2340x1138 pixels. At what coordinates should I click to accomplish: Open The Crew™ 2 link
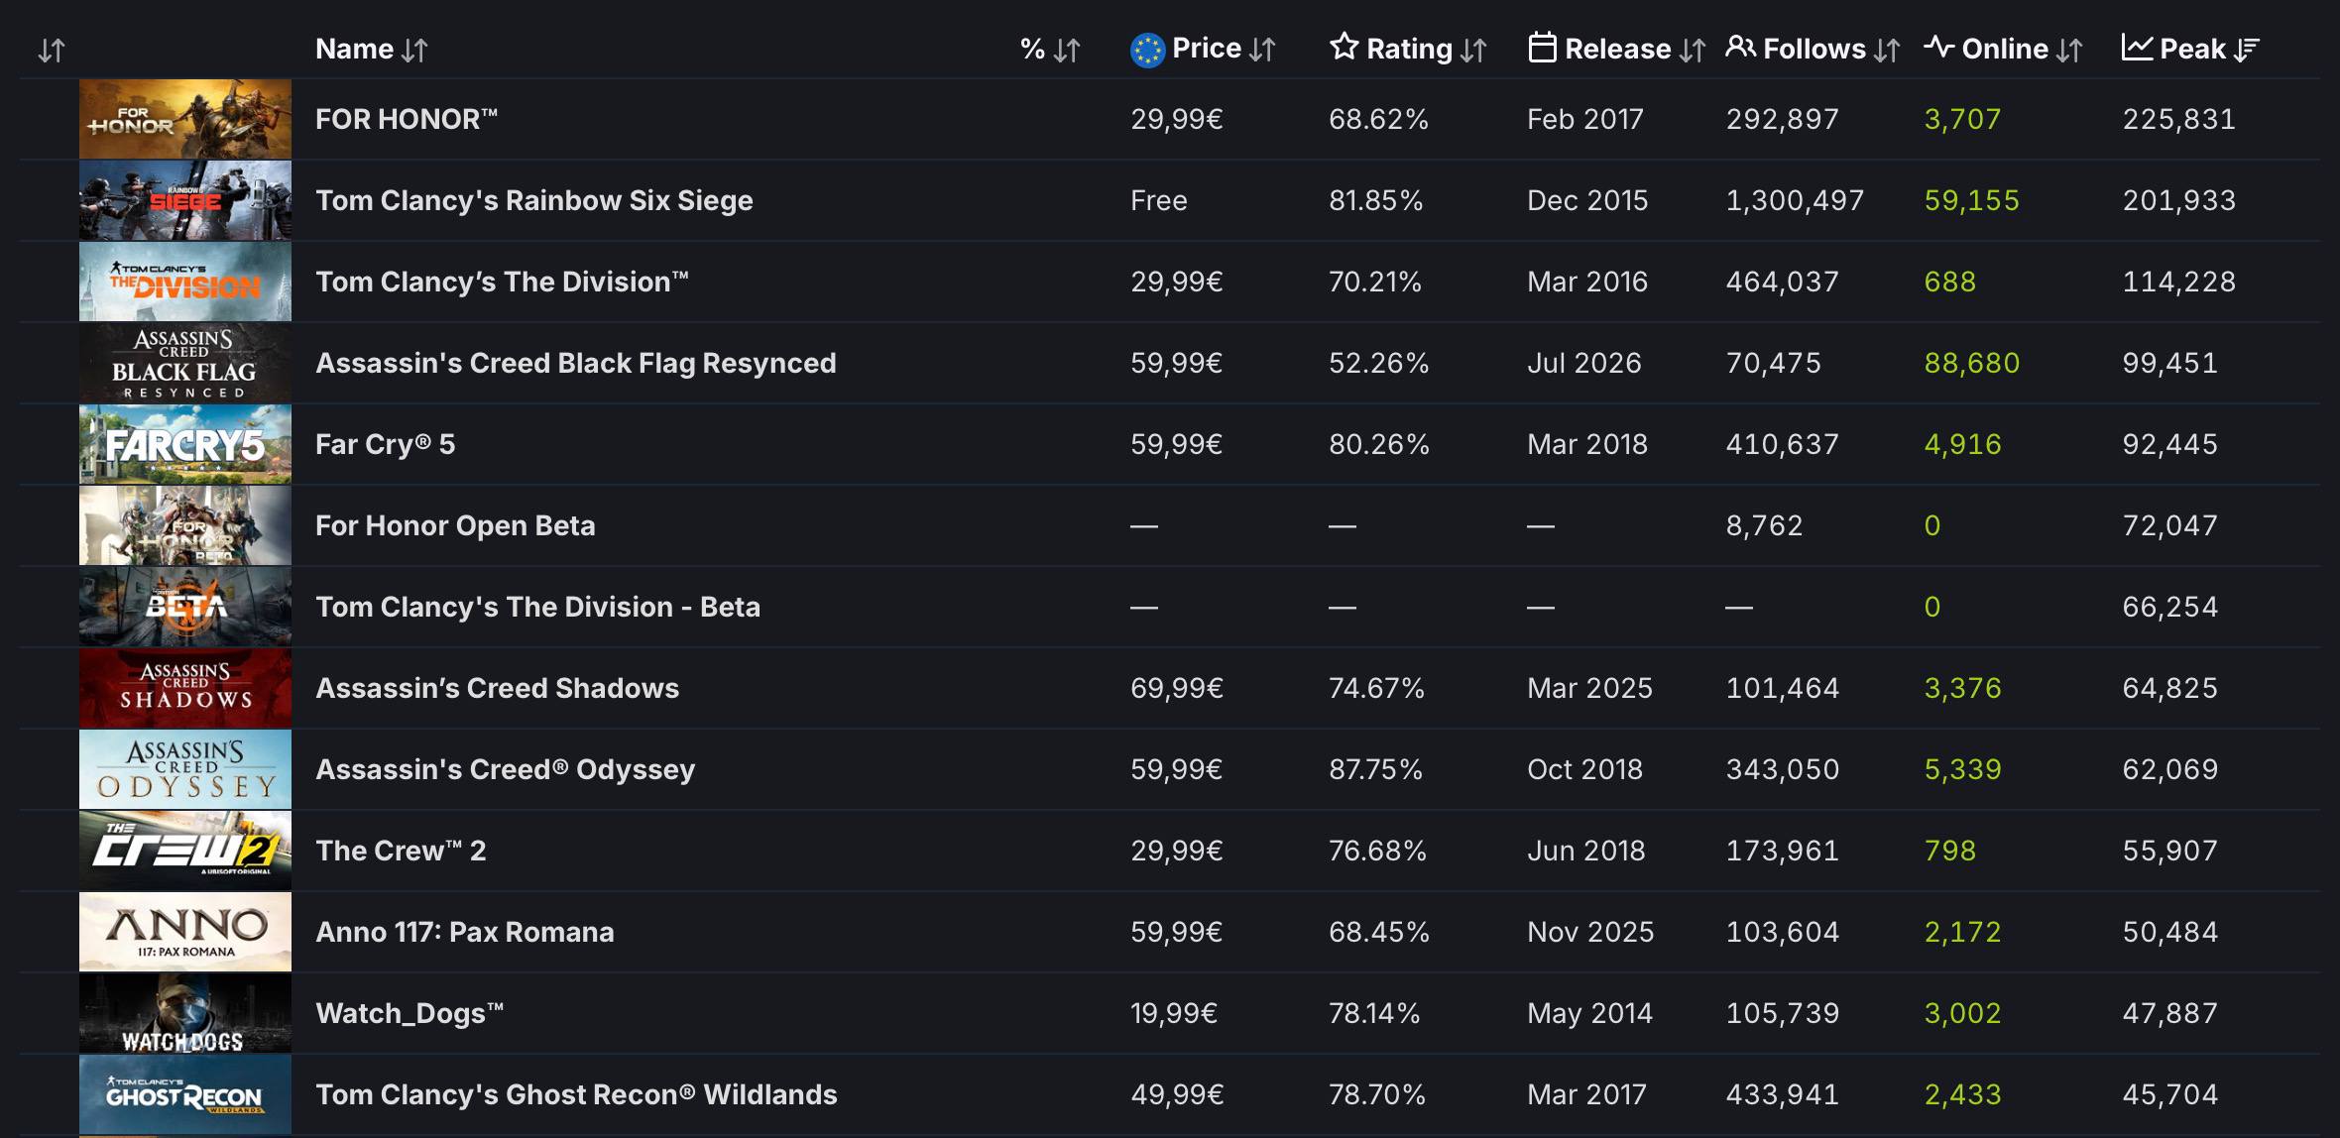coord(401,851)
